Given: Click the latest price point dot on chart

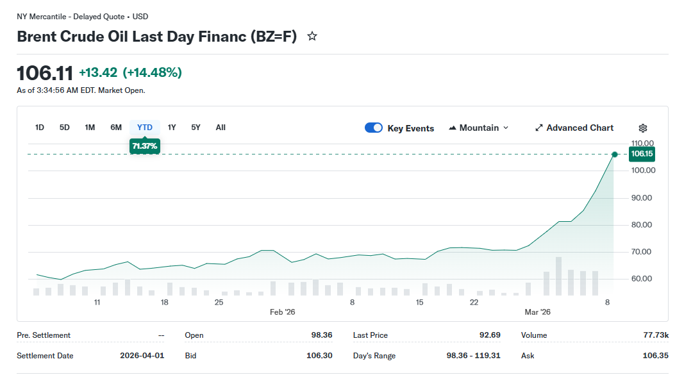Looking at the screenshot, I should 615,154.
